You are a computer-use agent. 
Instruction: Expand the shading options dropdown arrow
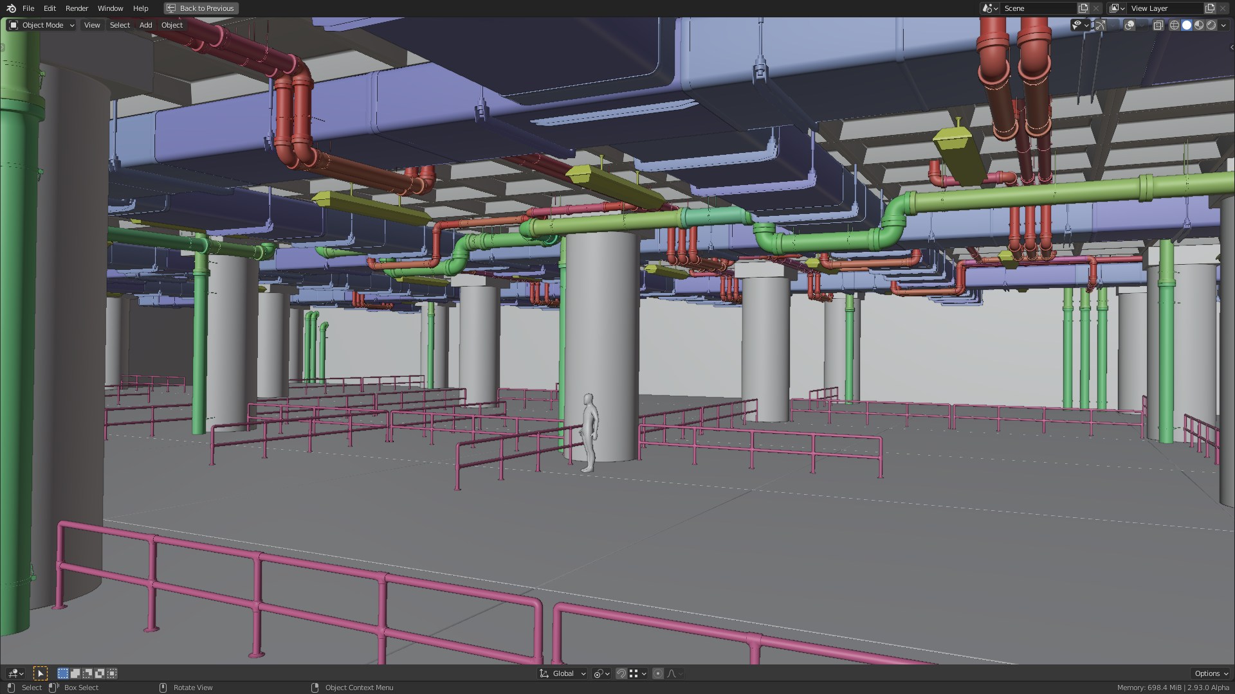(x=1223, y=25)
